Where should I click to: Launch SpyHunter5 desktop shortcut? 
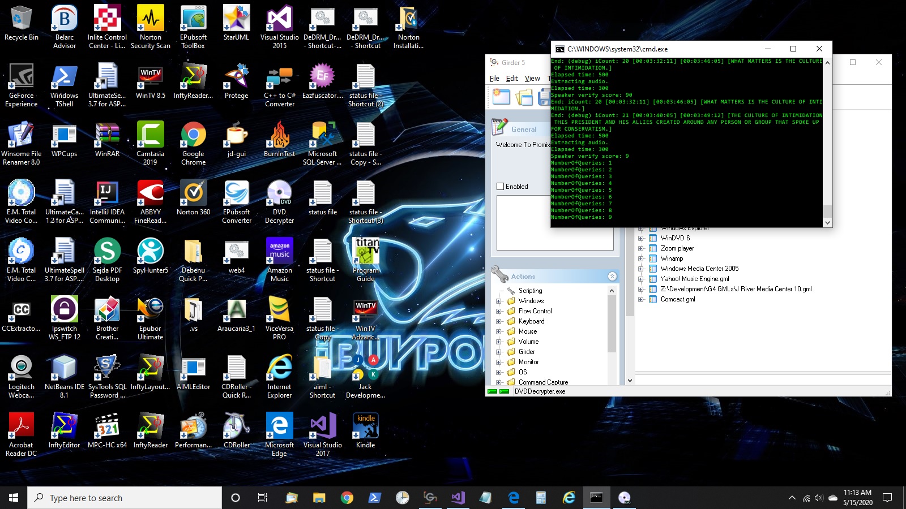(151, 257)
